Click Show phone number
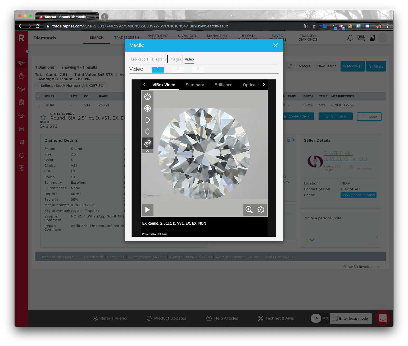 [x=359, y=195]
